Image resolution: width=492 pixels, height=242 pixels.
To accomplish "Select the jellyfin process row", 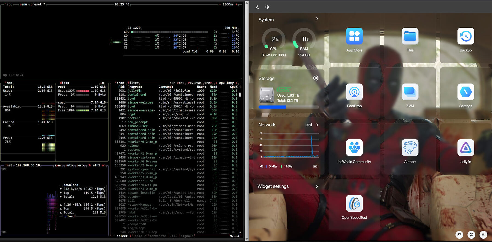I will pos(176,91).
